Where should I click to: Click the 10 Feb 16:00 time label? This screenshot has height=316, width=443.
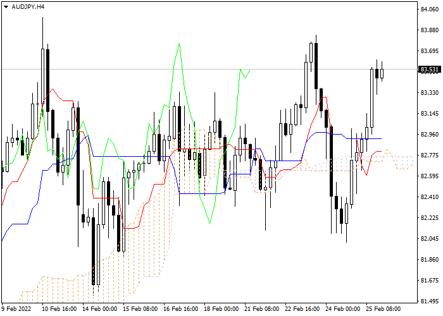[x=59, y=308]
